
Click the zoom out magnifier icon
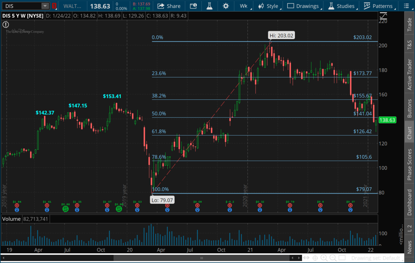(x=333, y=258)
